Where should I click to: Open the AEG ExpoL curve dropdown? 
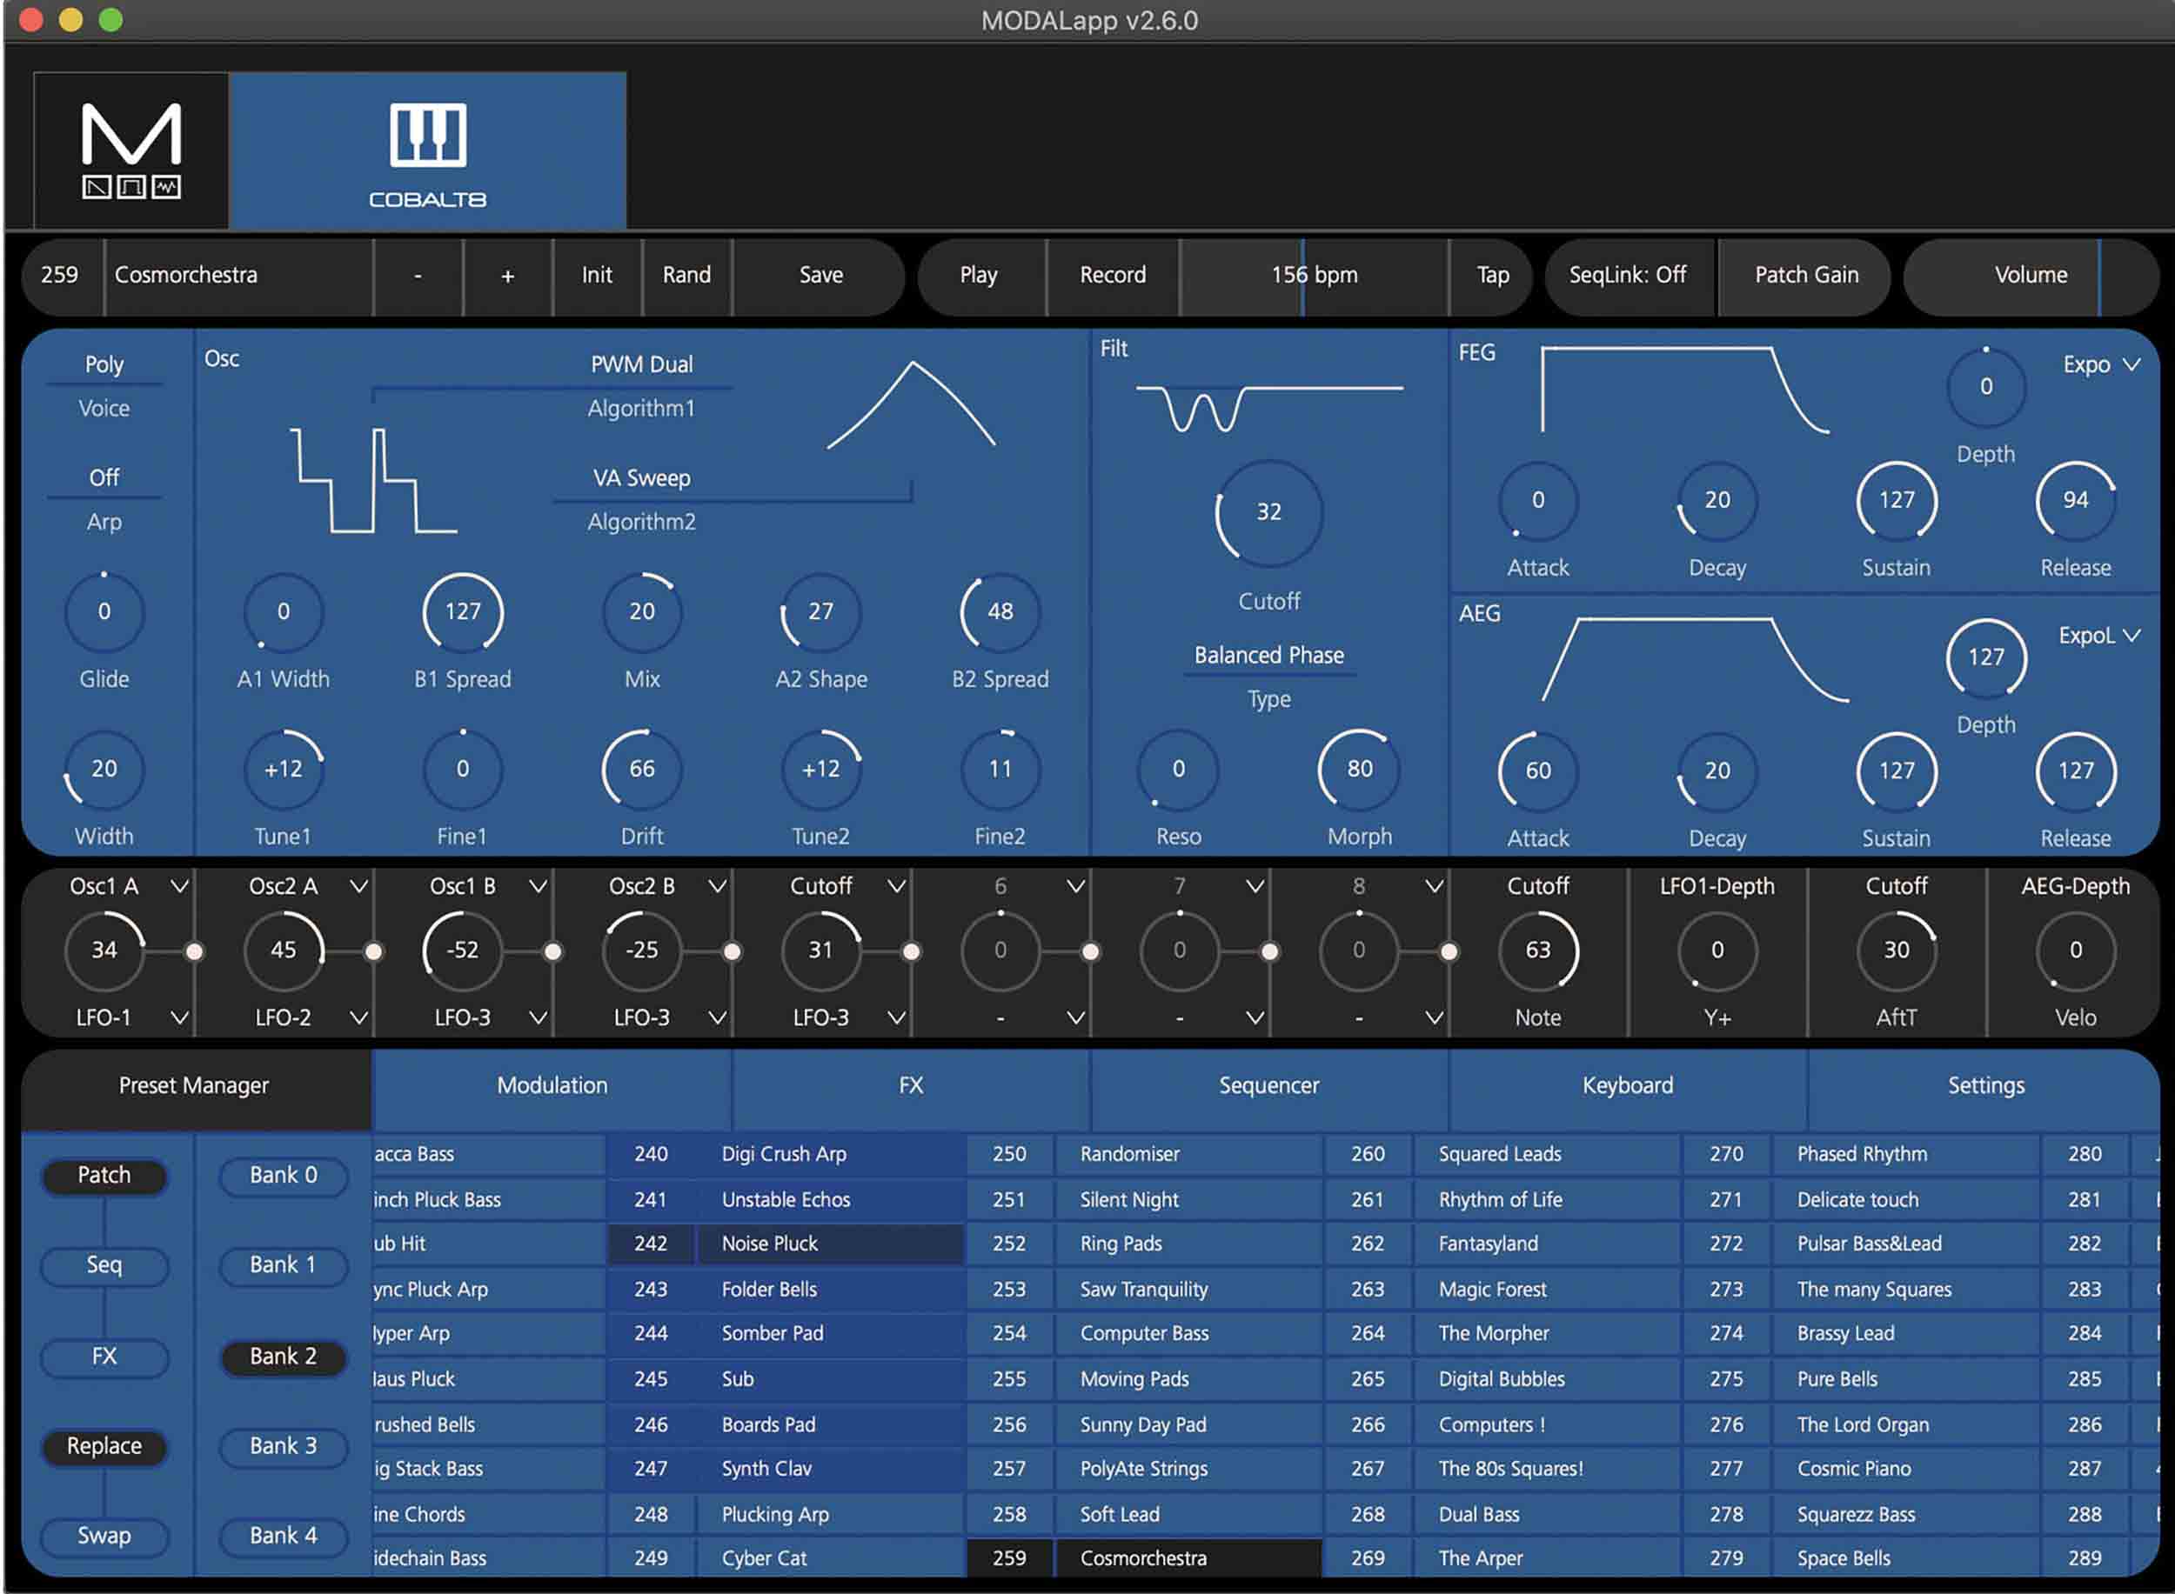[x=2097, y=636]
